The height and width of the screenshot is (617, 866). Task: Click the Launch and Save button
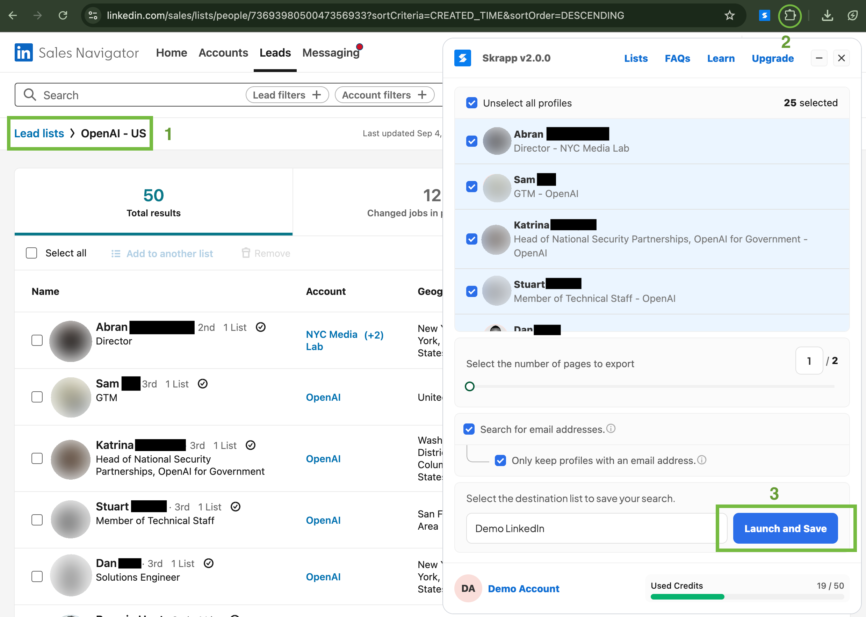click(785, 528)
